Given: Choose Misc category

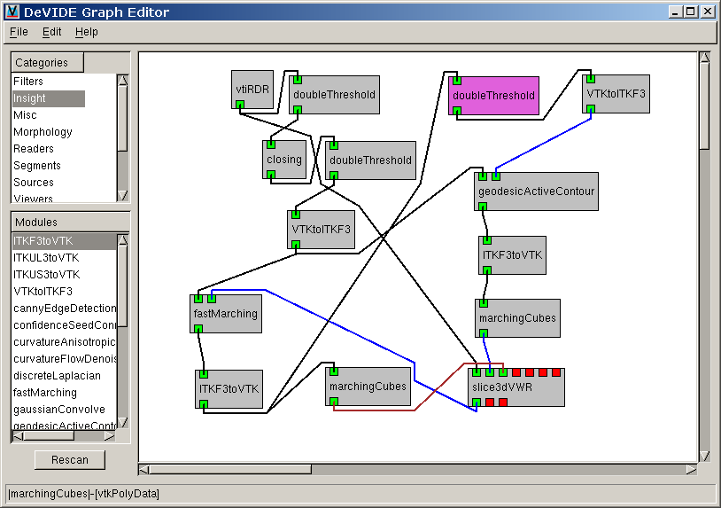Looking at the screenshot, I should coord(25,115).
